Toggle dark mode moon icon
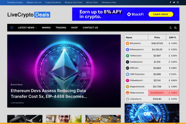The width and height of the screenshot is (186, 124). pos(170,28)
